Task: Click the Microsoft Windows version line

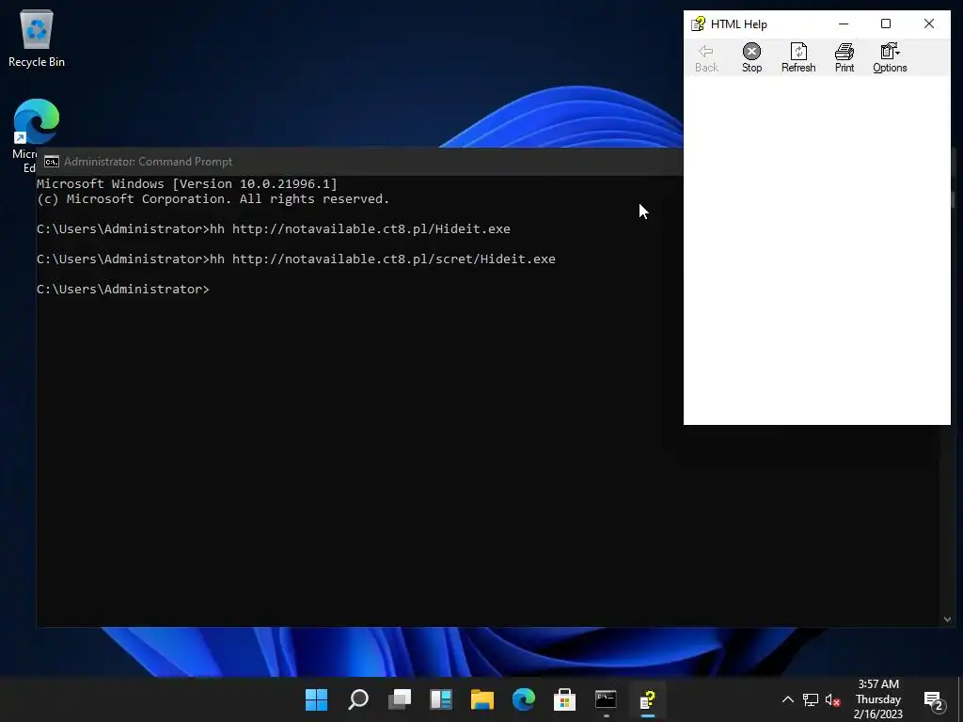Action: 187,183
